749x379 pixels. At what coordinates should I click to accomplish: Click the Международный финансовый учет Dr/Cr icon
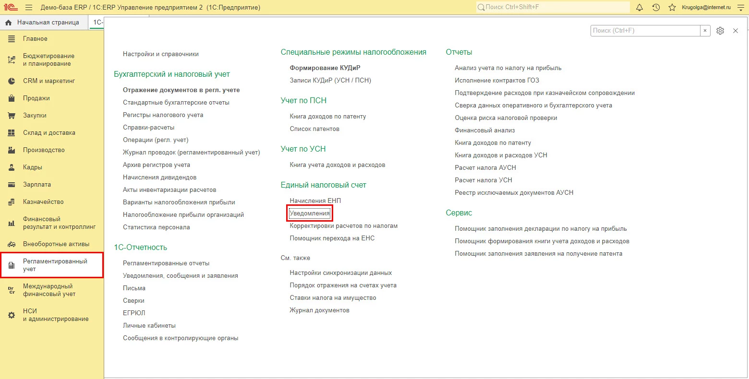point(12,290)
